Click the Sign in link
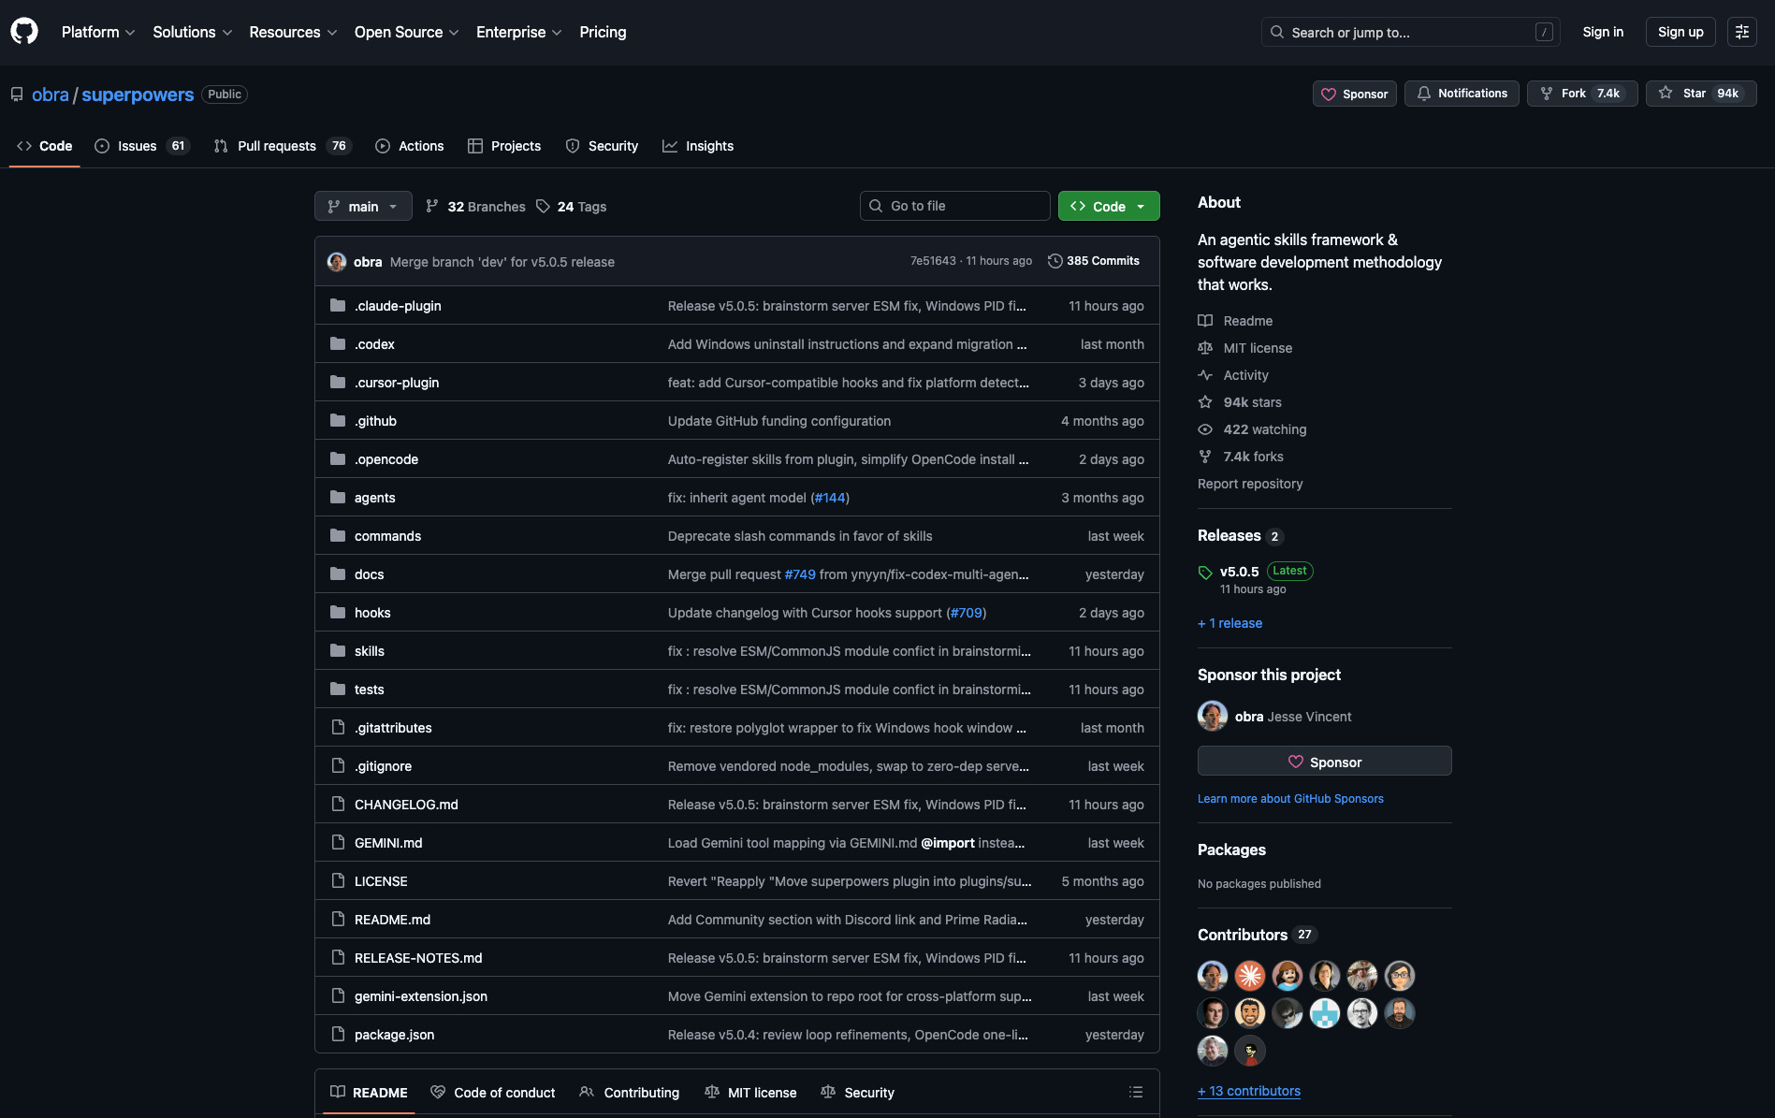The height and width of the screenshot is (1118, 1775). click(x=1603, y=32)
